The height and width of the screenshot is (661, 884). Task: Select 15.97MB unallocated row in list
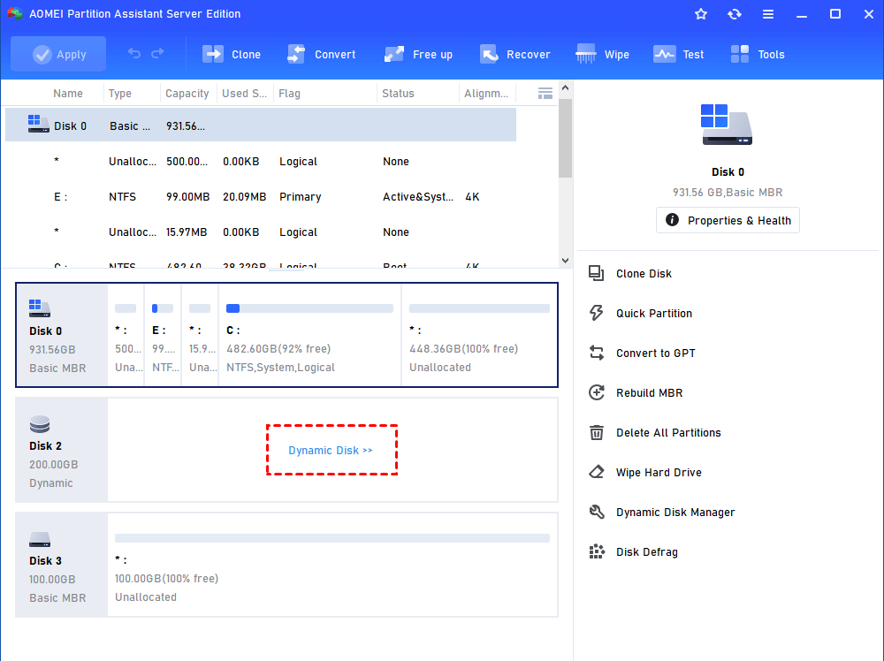261,232
